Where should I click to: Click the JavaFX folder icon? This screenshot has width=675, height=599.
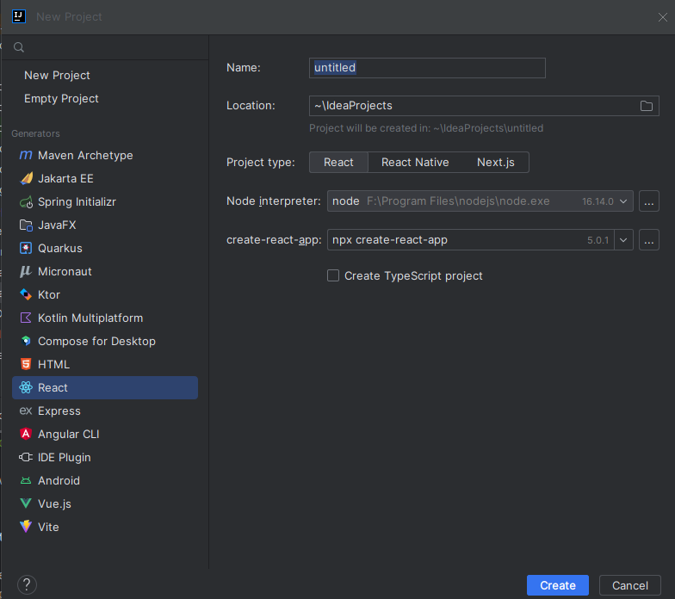click(x=26, y=225)
